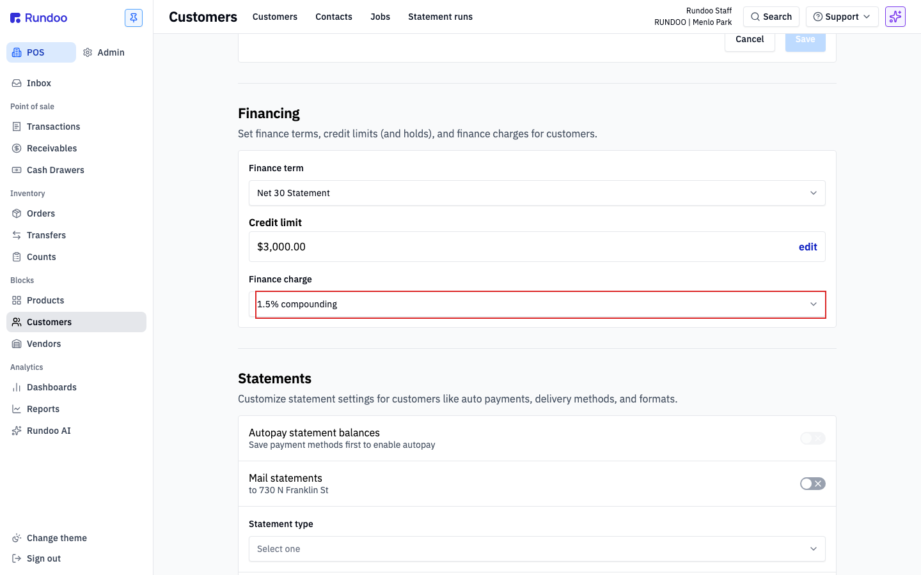Click the Statements section heading
Image resolution: width=921 pixels, height=575 pixels.
274,378
